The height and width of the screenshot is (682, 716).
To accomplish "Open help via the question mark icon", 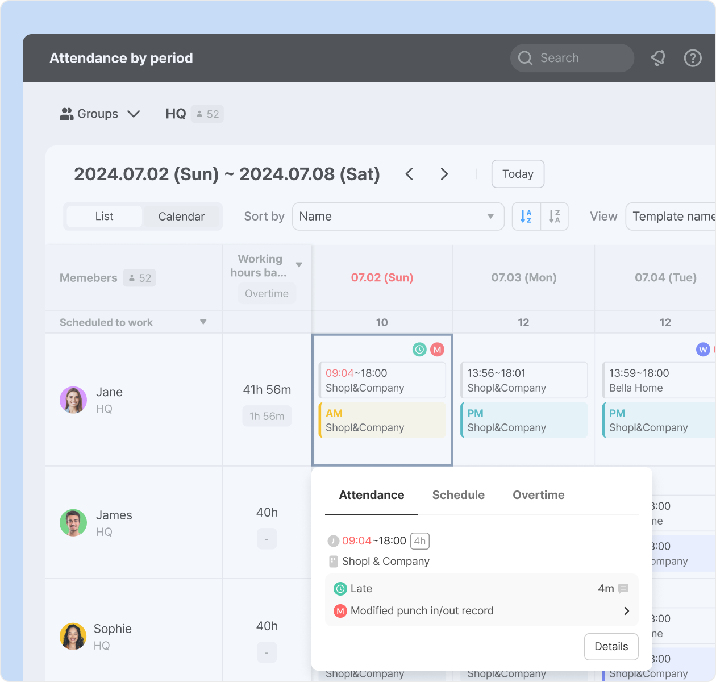I will tap(692, 57).
